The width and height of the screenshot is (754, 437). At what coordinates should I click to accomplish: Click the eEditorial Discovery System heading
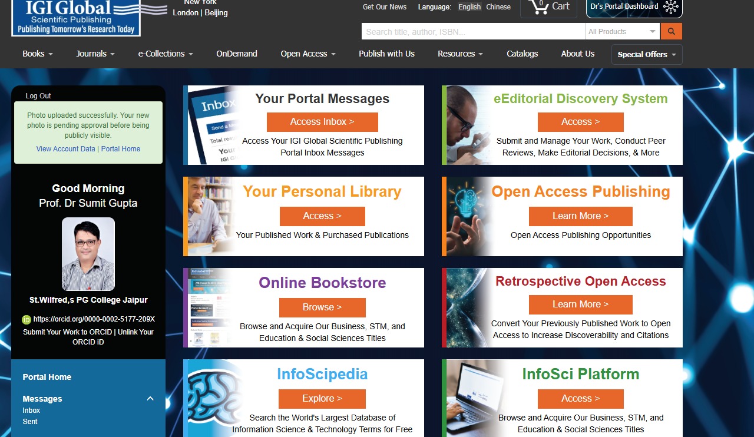(581, 99)
